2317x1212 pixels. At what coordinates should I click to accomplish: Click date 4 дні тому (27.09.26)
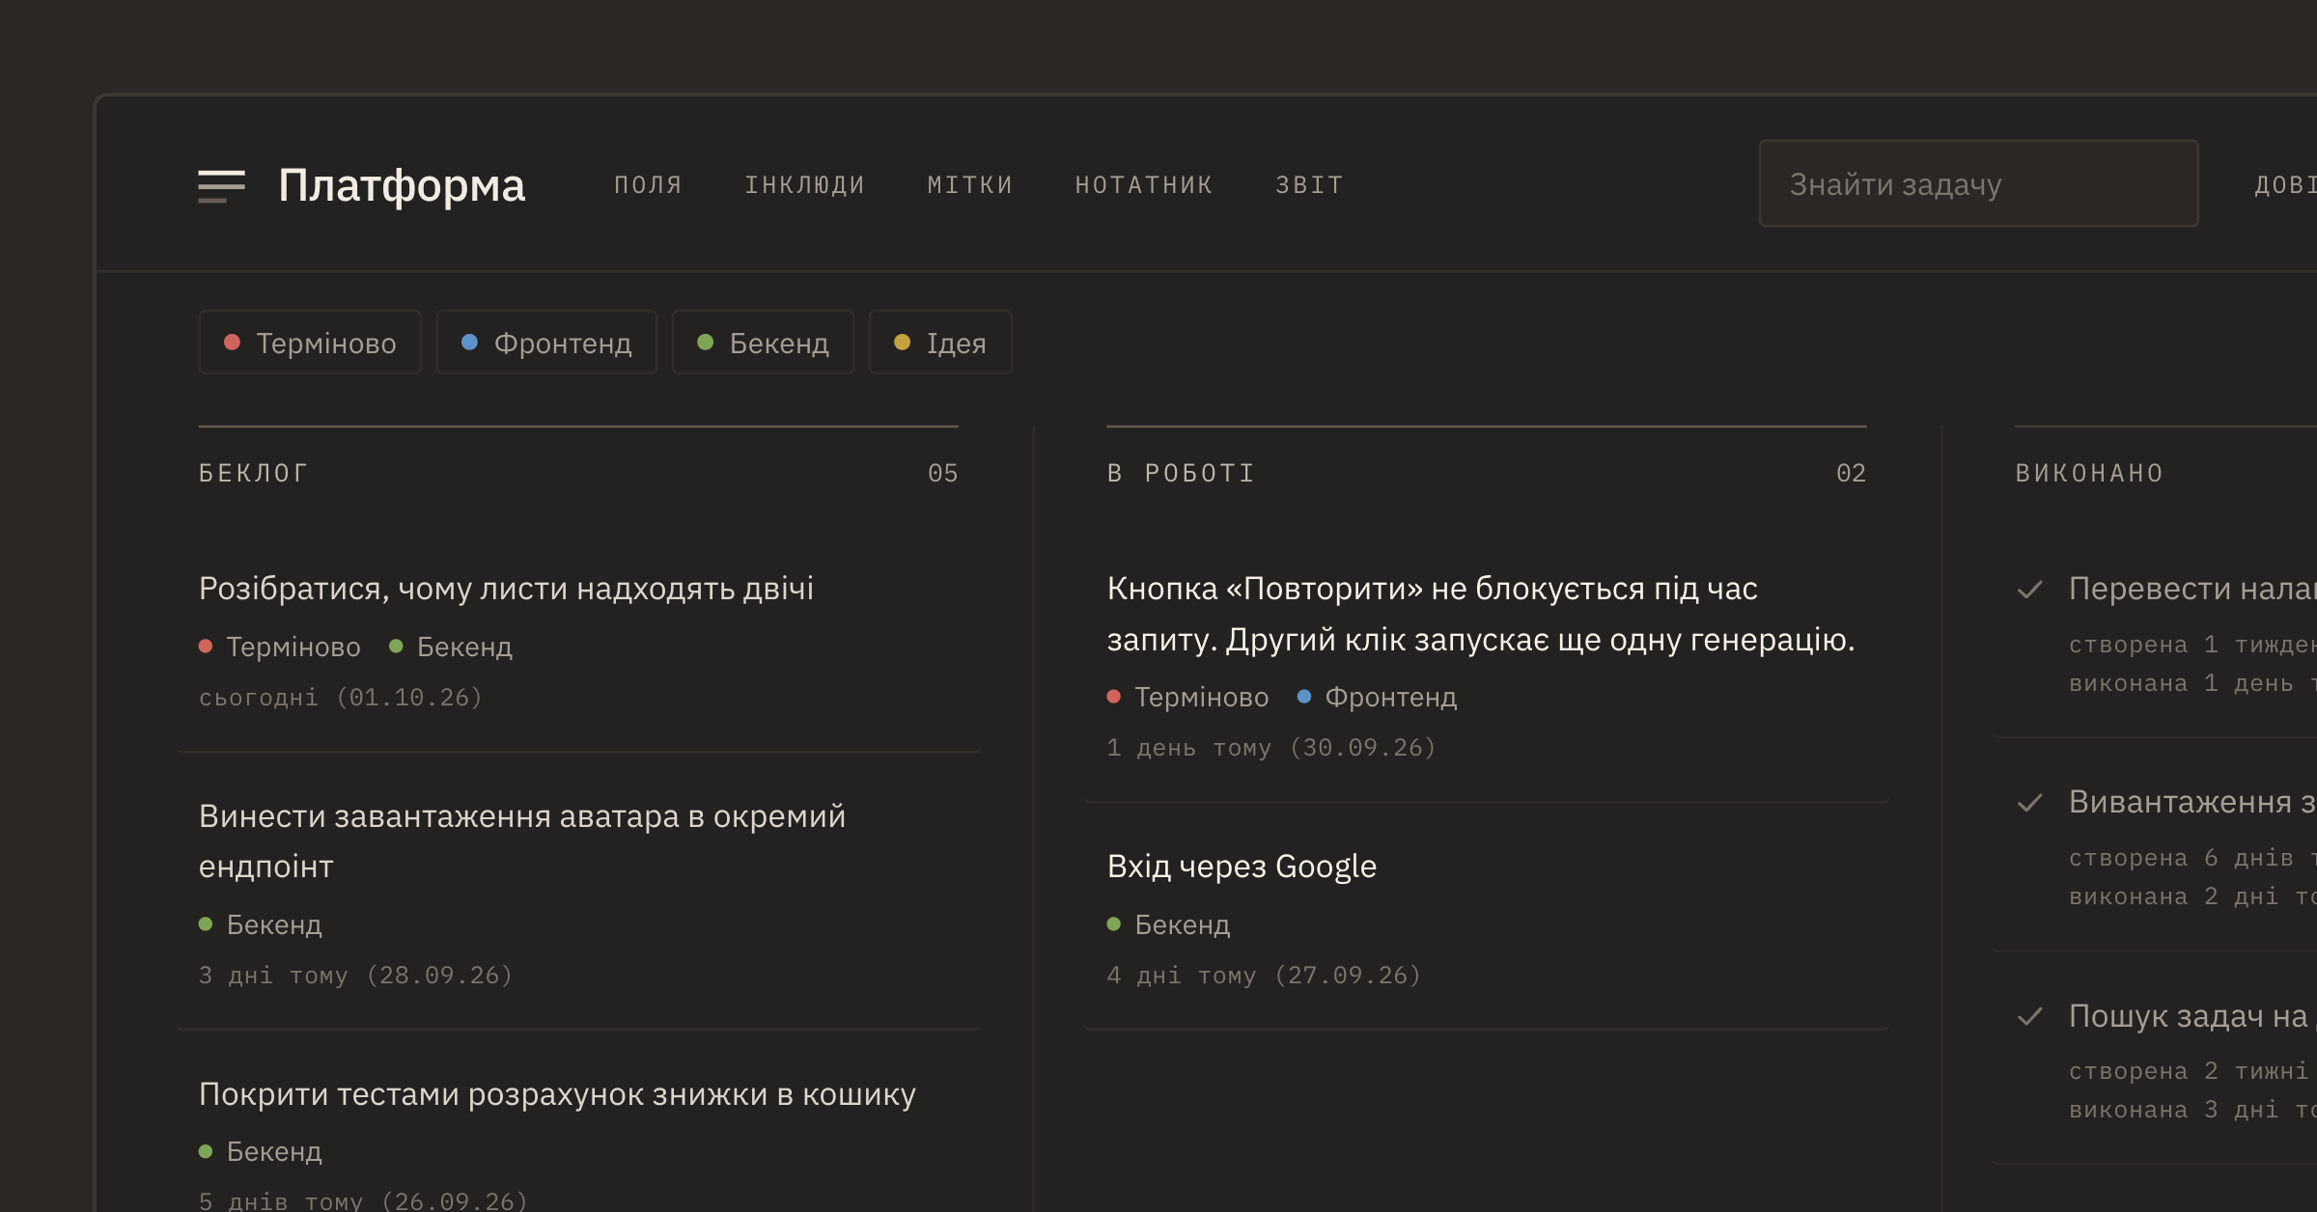pyautogui.click(x=1264, y=976)
